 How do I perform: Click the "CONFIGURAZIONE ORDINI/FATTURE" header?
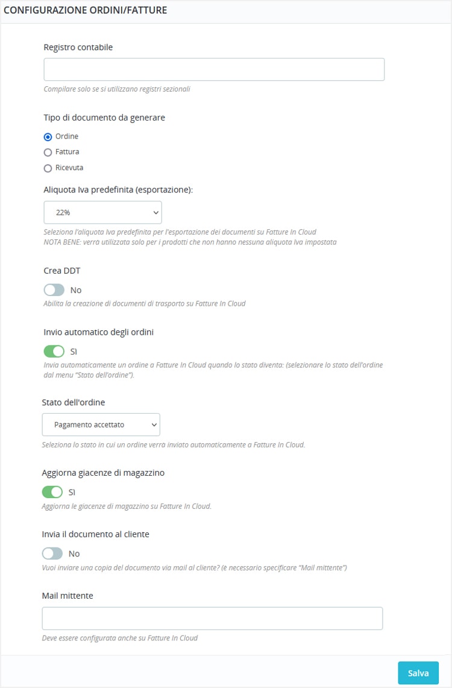pos(85,10)
